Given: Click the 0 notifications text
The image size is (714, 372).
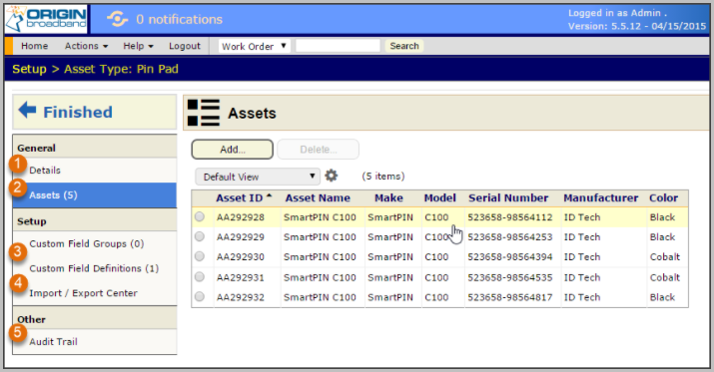Looking at the screenshot, I should (x=179, y=19).
